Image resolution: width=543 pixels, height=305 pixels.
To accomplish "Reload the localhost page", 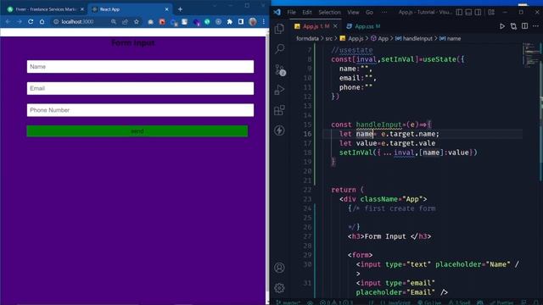I will (x=31, y=21).
